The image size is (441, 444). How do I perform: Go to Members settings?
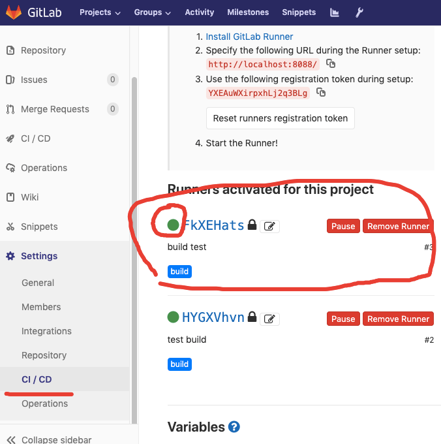click(x=41, y=307)
